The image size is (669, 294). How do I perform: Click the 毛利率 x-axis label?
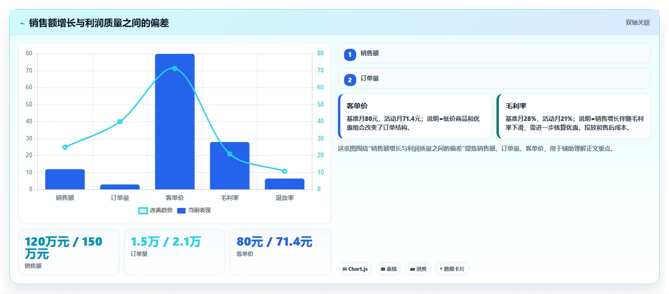coord(230,198)
